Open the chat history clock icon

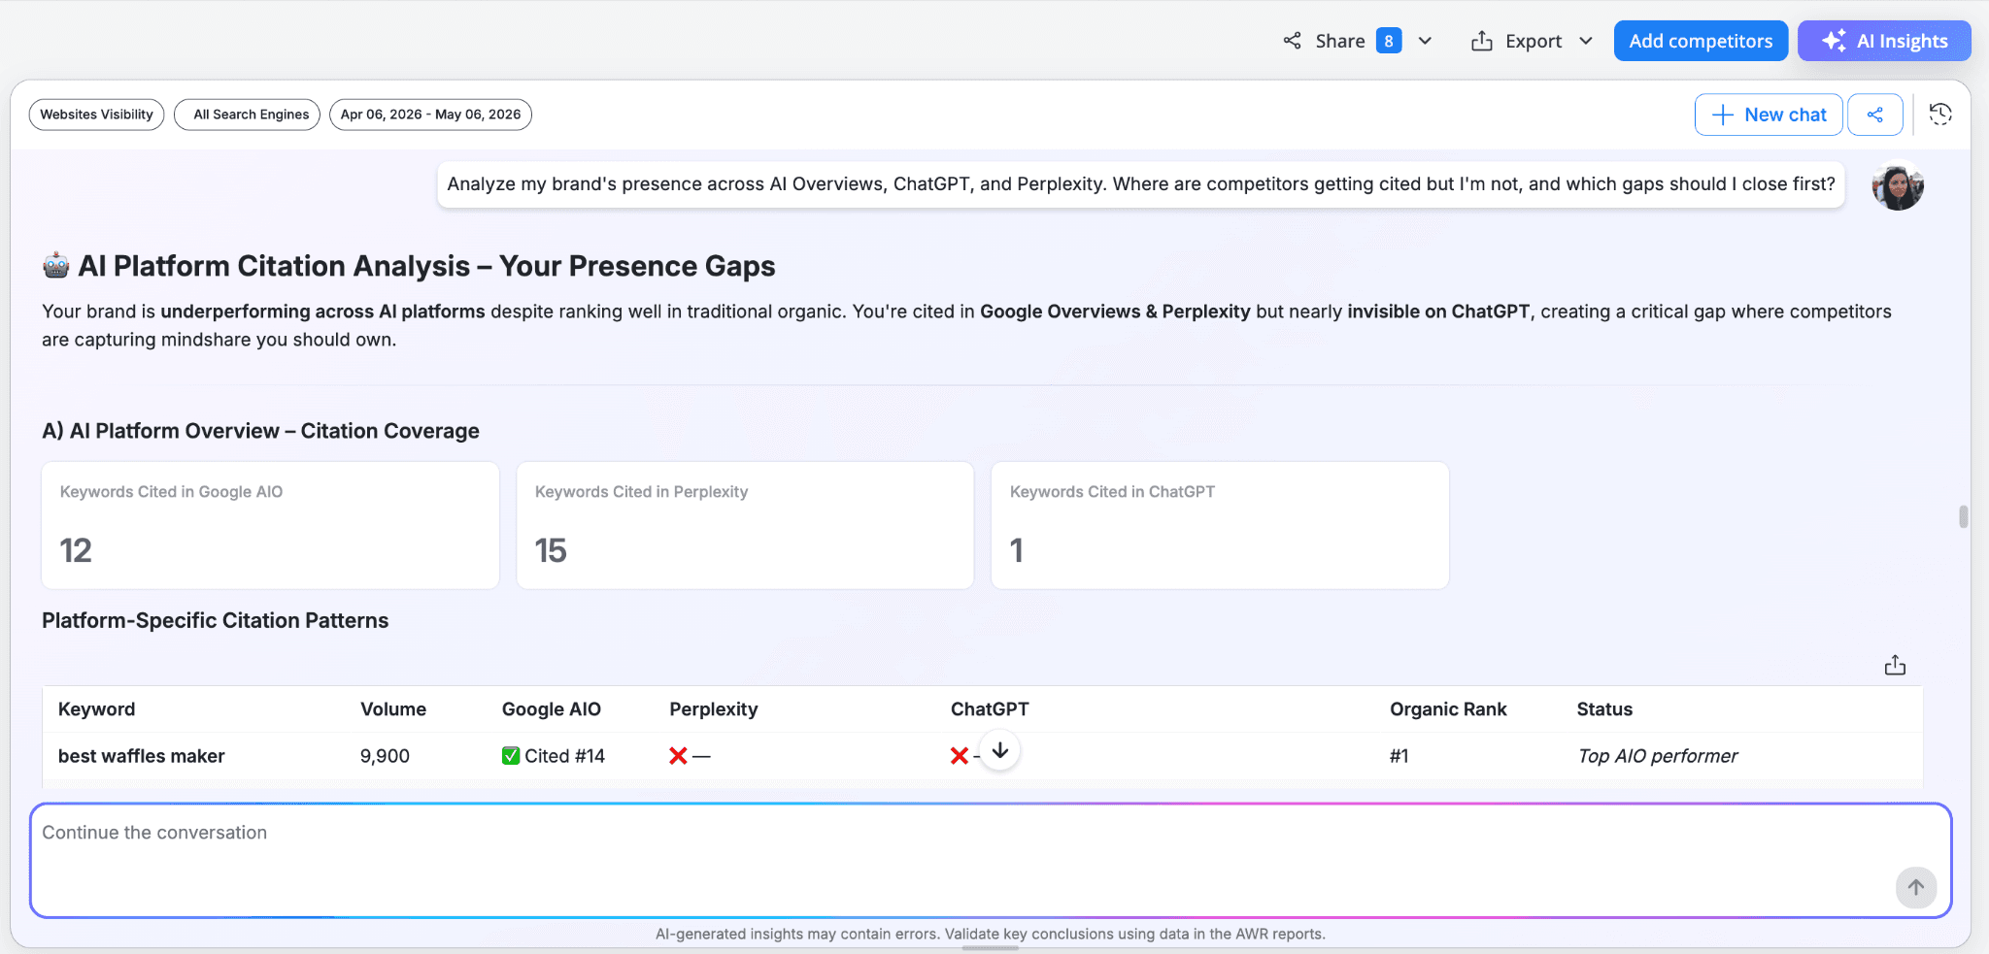click(1940, 115)
